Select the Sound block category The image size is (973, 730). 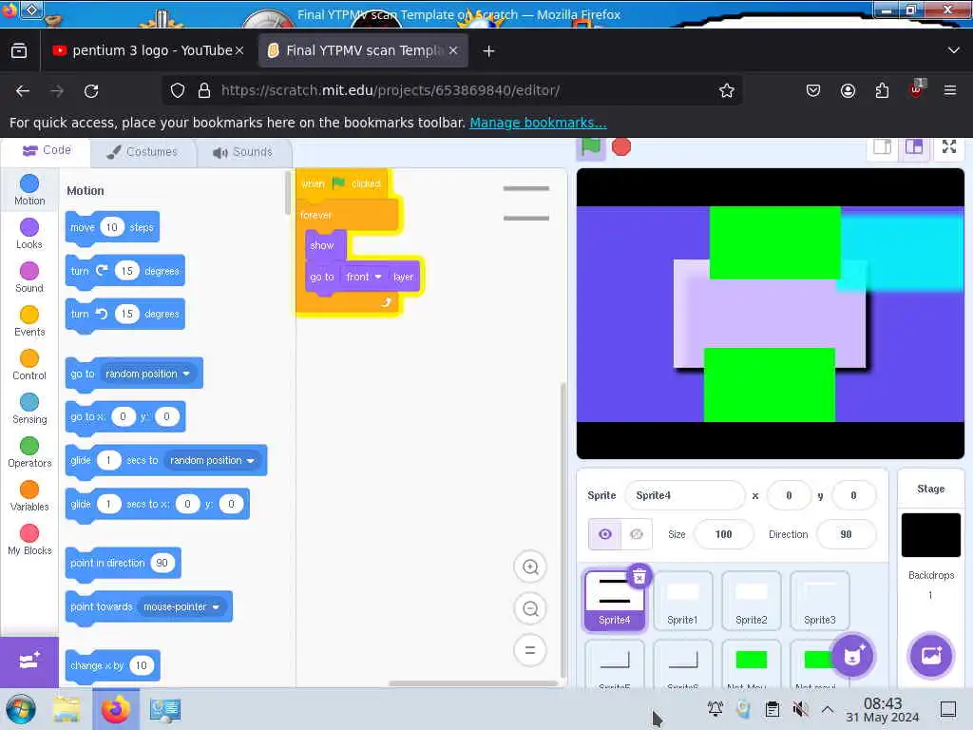[29, 278]
